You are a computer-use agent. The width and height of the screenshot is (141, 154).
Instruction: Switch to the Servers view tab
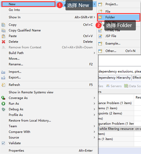(114, 86)
